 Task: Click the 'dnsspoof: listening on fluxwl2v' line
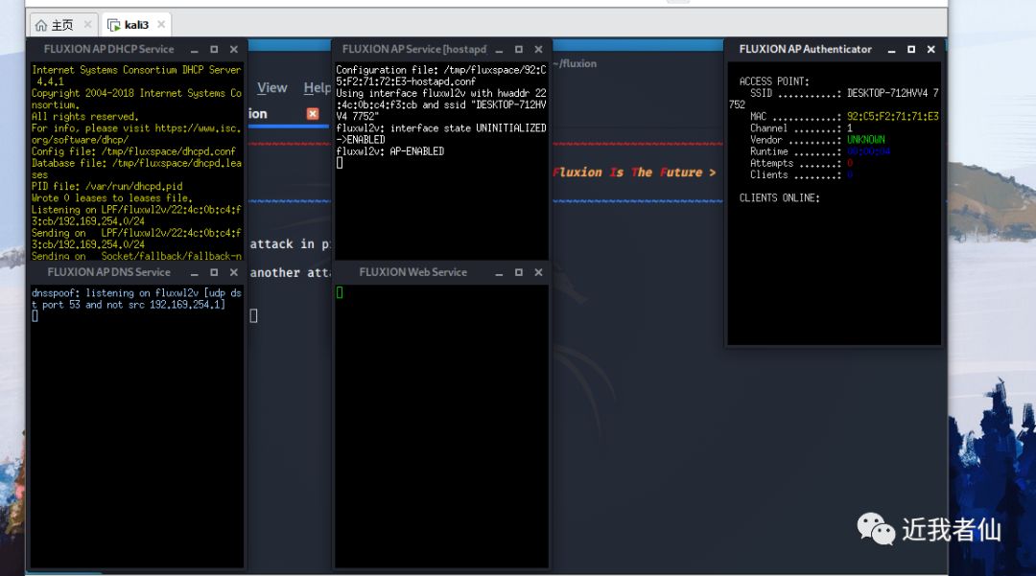pyautogui.click(x=136, y=293)
